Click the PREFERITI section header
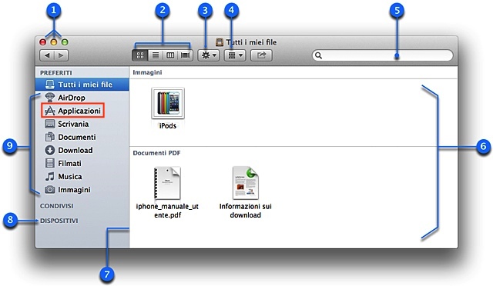Viewport: 493px width, 286px height. click(x=56, y=73)
